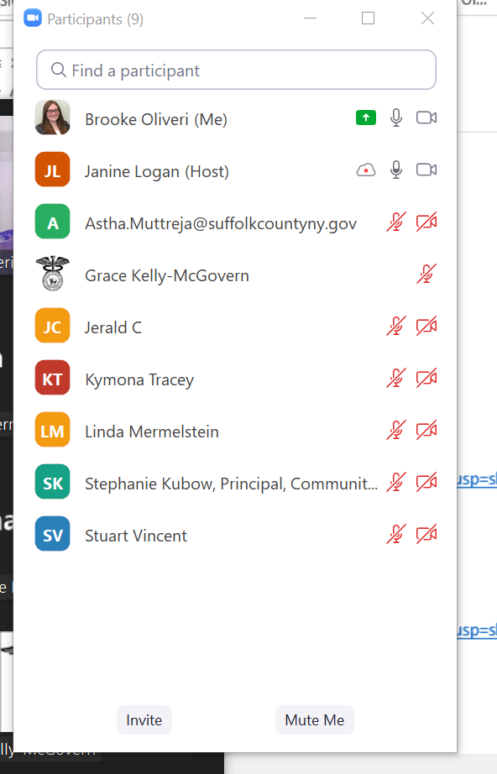Click the green screen-share indicator icon
497x774 pixels.
(x=366, y=118)
